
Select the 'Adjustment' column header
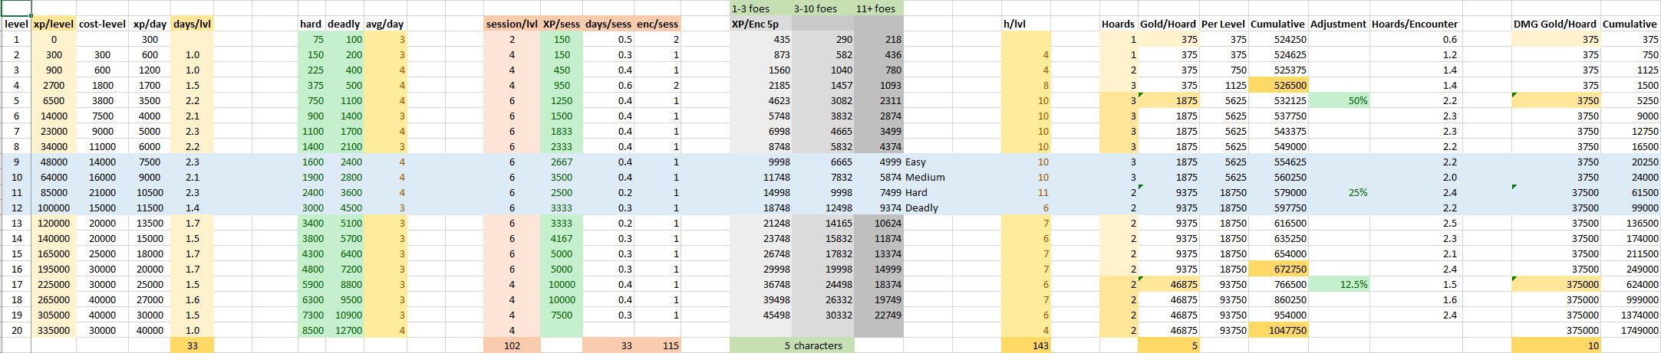(1339, 24)
